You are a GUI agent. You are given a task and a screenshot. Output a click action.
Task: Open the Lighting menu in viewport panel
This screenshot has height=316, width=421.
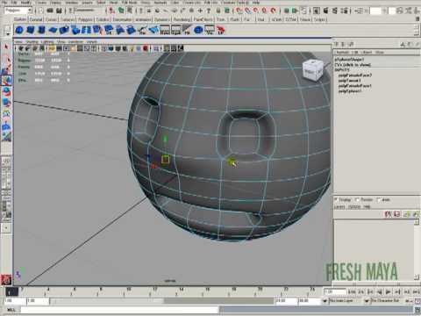[x=47, y=42]
